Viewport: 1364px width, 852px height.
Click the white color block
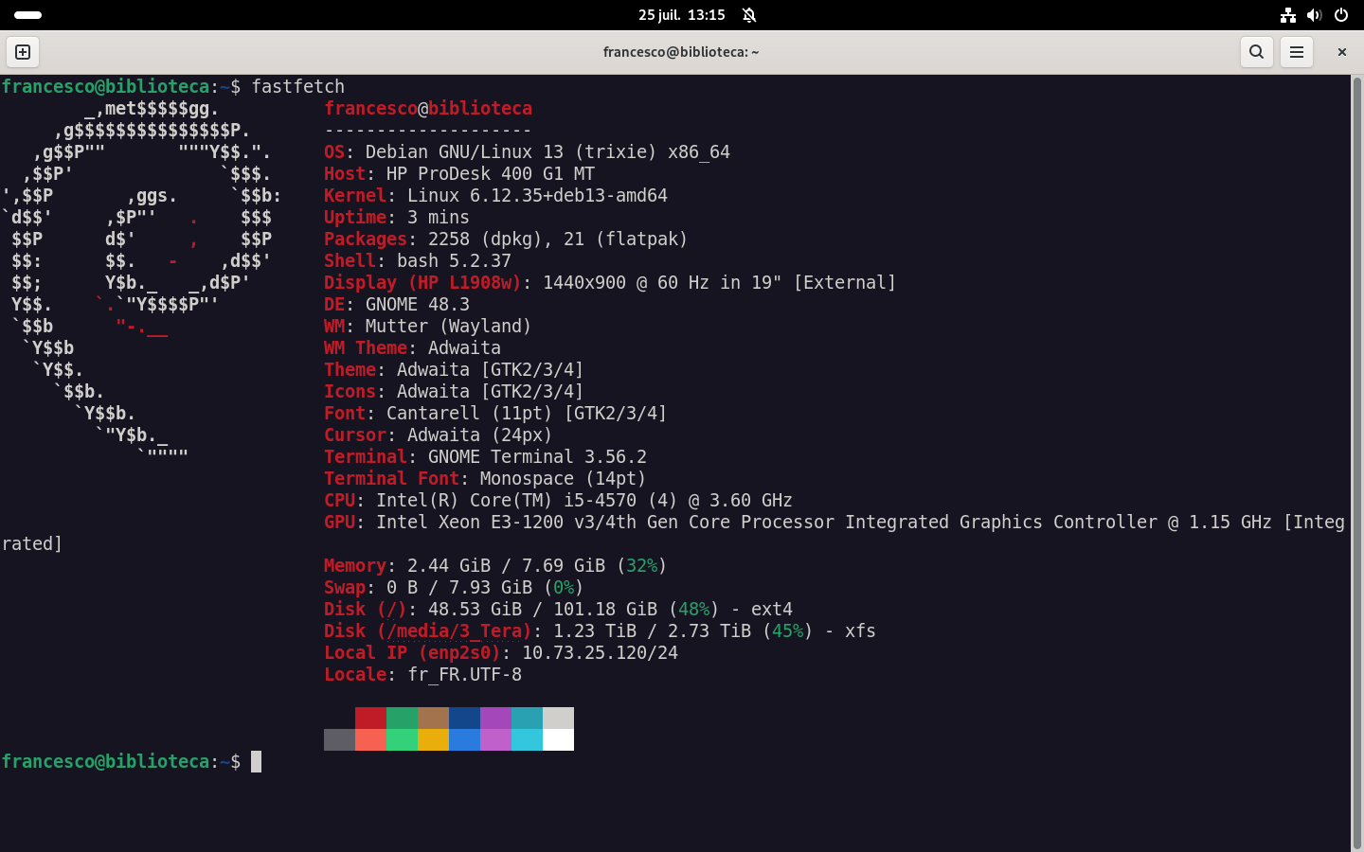[558, 739]
